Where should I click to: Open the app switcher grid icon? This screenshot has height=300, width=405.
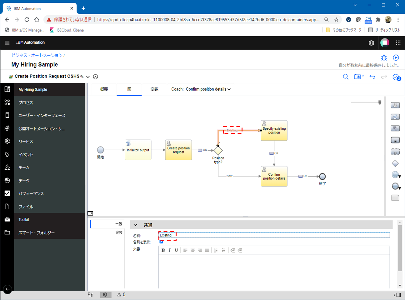[398, 43]
